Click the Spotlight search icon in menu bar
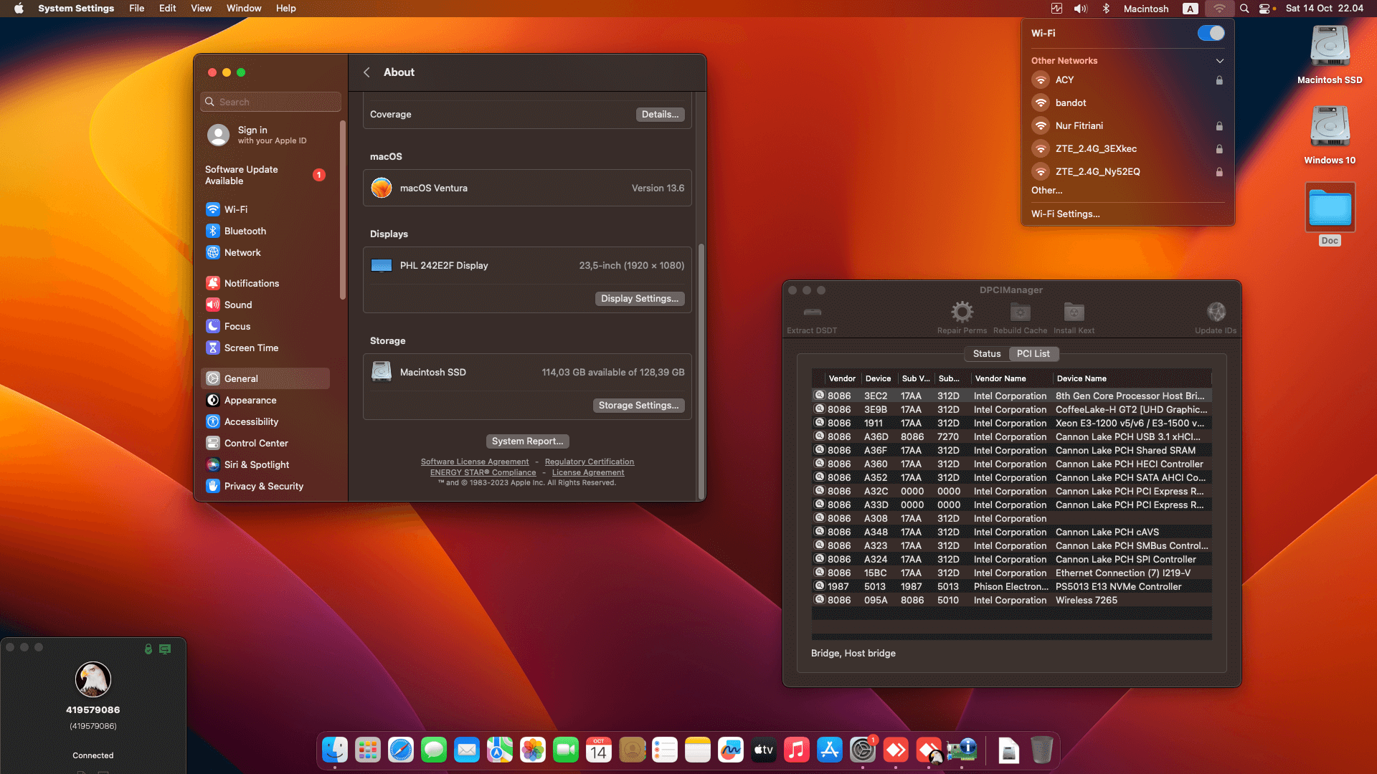 (1244, 9)
